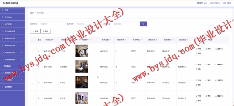The image size is (234, 106).
Task: Tick the select-all checkbox in table header
Action: pos(33,40)
